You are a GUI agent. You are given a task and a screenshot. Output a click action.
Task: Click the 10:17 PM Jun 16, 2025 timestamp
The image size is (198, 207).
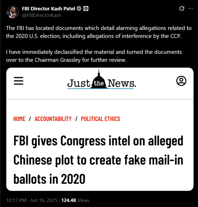pyautogui.click(x=32, y=200)
